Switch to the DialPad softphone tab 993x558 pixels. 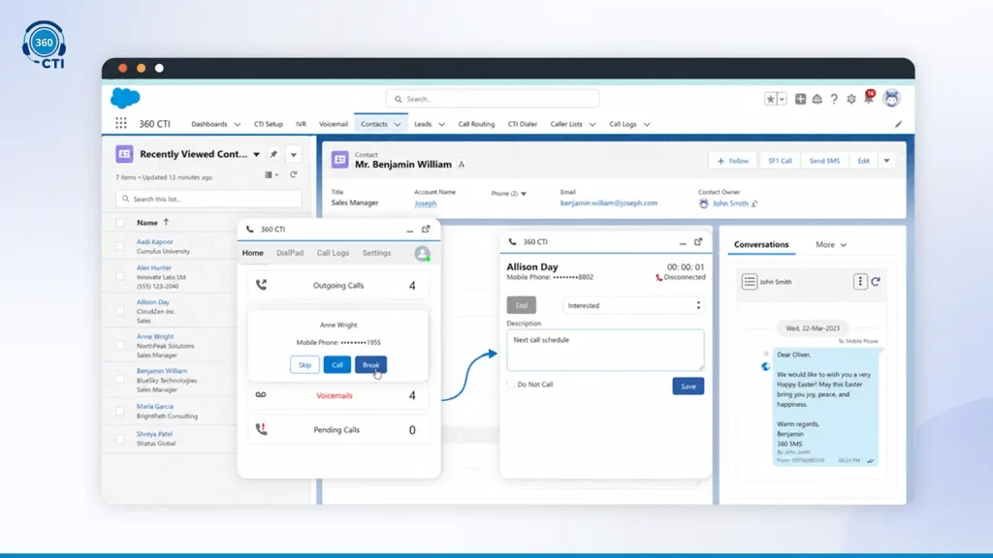(x=290, y=253)
